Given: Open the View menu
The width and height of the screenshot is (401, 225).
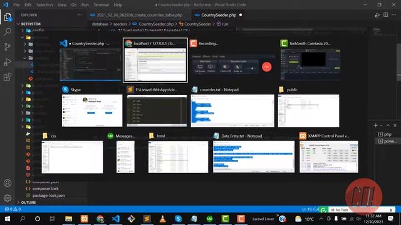Looking at the screenshot, I should tap(62, 5).
